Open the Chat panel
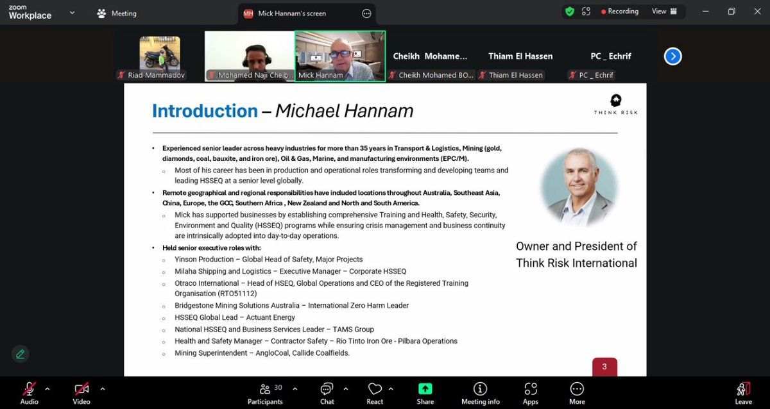Image resolution: width=770 pixels, height=409 pixels. point(327,392)
